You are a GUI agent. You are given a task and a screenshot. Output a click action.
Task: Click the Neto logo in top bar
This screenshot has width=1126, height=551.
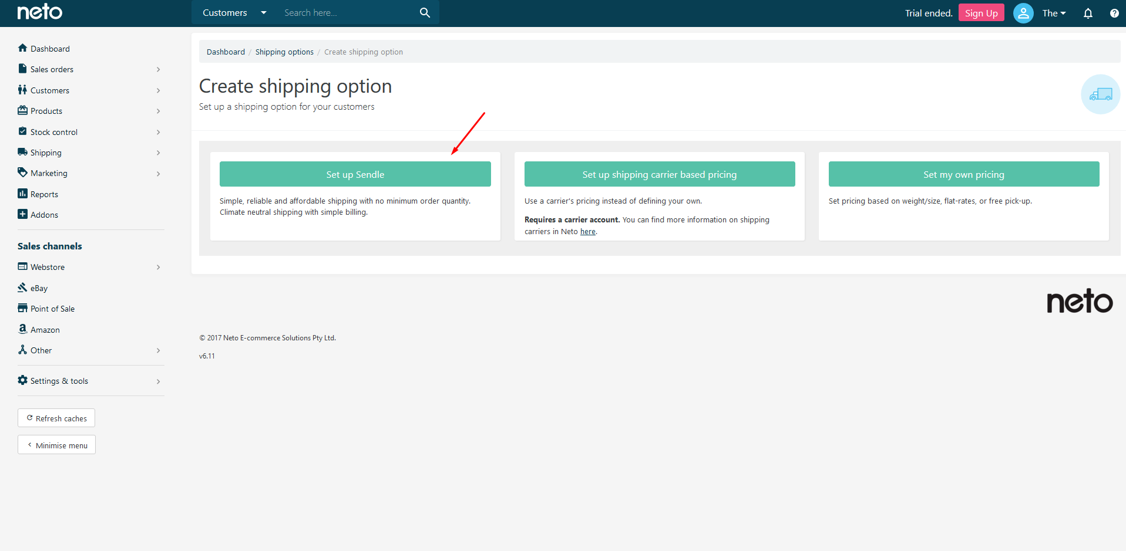(40, 12)
